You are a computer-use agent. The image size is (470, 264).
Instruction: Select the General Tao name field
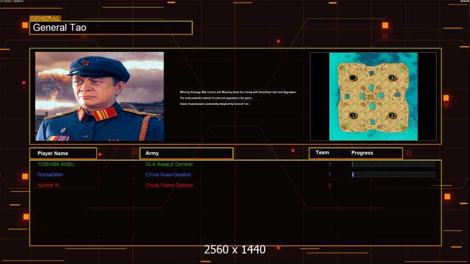click(x=111, y=28)
